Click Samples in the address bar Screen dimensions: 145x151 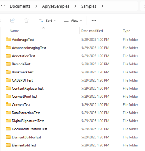[x=88, y=6]
